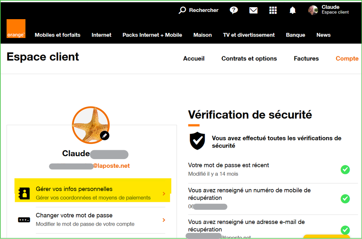
Task: Open the help question mark icon
Action: point(234,10)
